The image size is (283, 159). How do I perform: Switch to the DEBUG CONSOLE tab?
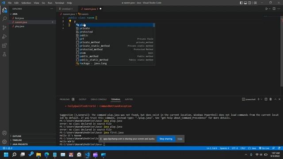click(x=99, y=99)
